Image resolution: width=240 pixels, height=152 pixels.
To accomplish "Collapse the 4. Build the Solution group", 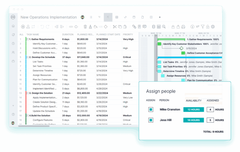I will tap(27, 115).
